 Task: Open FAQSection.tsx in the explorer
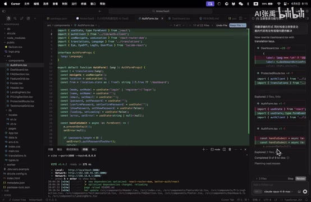point(20,74)
